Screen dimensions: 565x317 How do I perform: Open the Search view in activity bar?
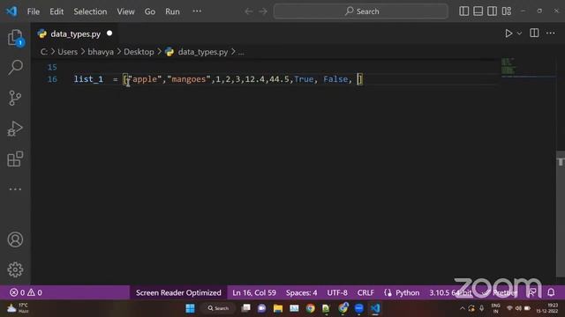15,67
